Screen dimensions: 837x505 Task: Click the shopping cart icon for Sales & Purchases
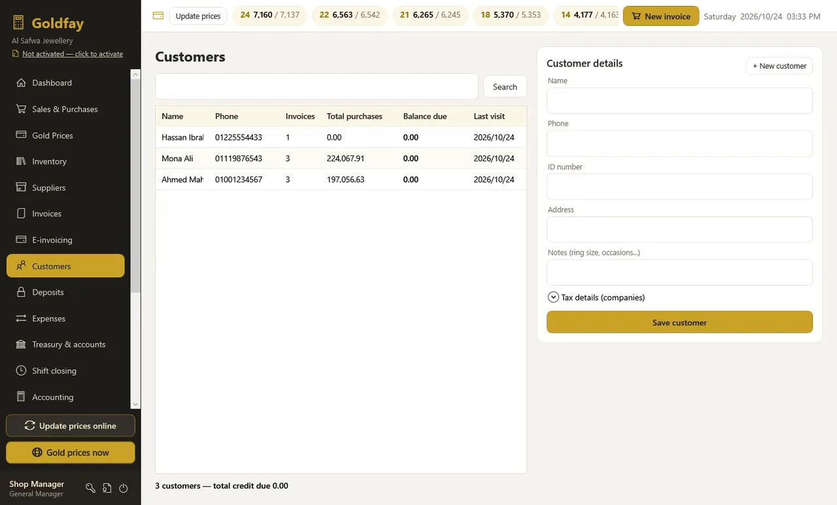pyautogui.click(x=21, y=109)
